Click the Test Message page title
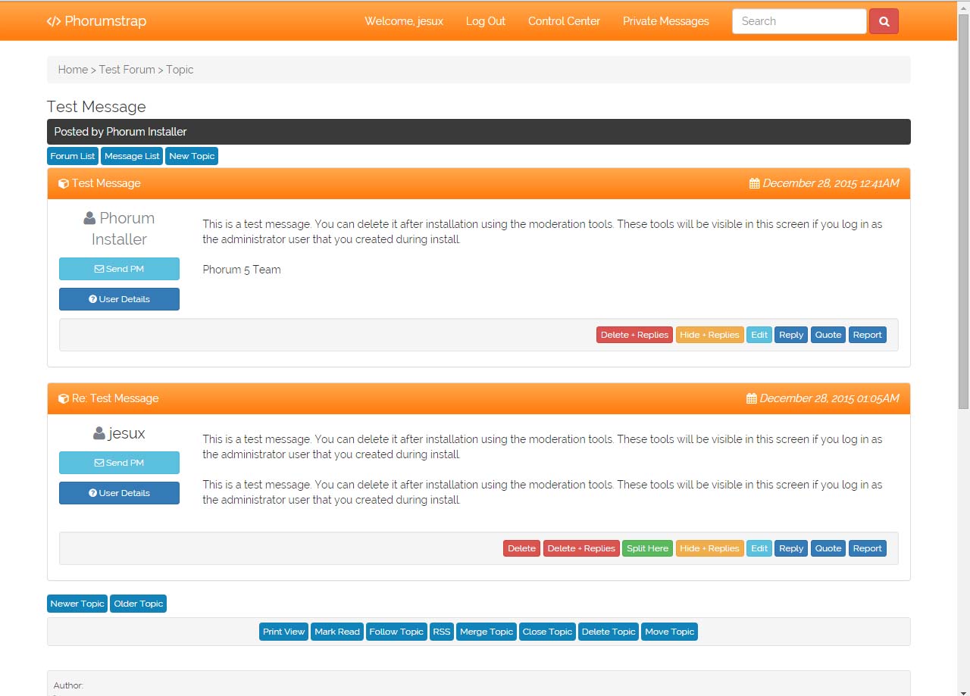Image resolution: width=970 pixels, height=696 pixels. pos(96,107)
